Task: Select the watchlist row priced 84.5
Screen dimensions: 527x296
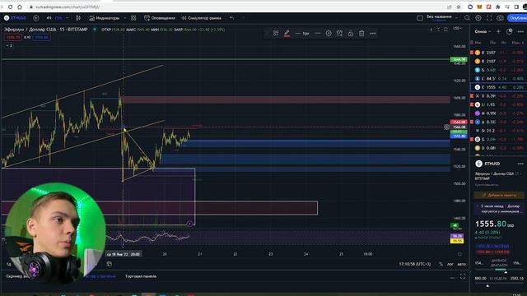Action: click(498, 79)
